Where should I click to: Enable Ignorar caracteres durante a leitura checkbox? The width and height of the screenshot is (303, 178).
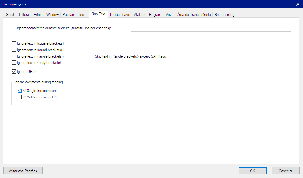pos(14,28)
